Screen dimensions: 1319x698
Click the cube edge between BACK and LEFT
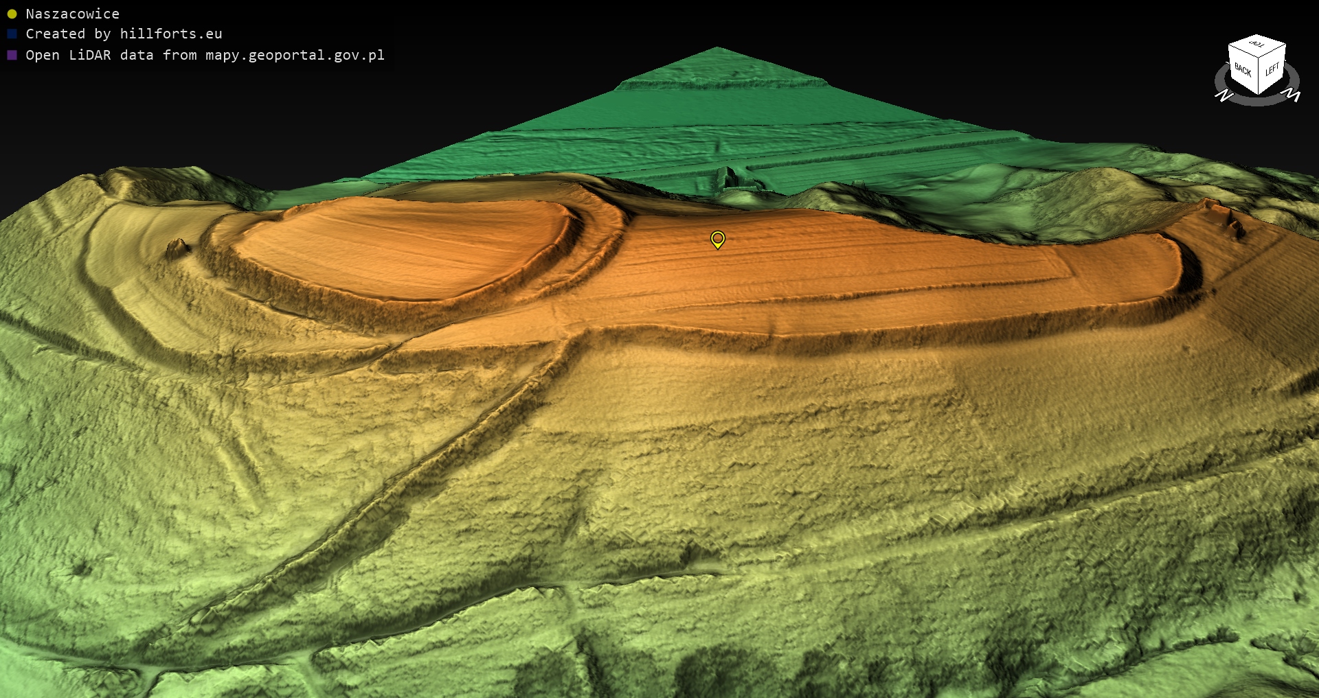(1259, 77)
